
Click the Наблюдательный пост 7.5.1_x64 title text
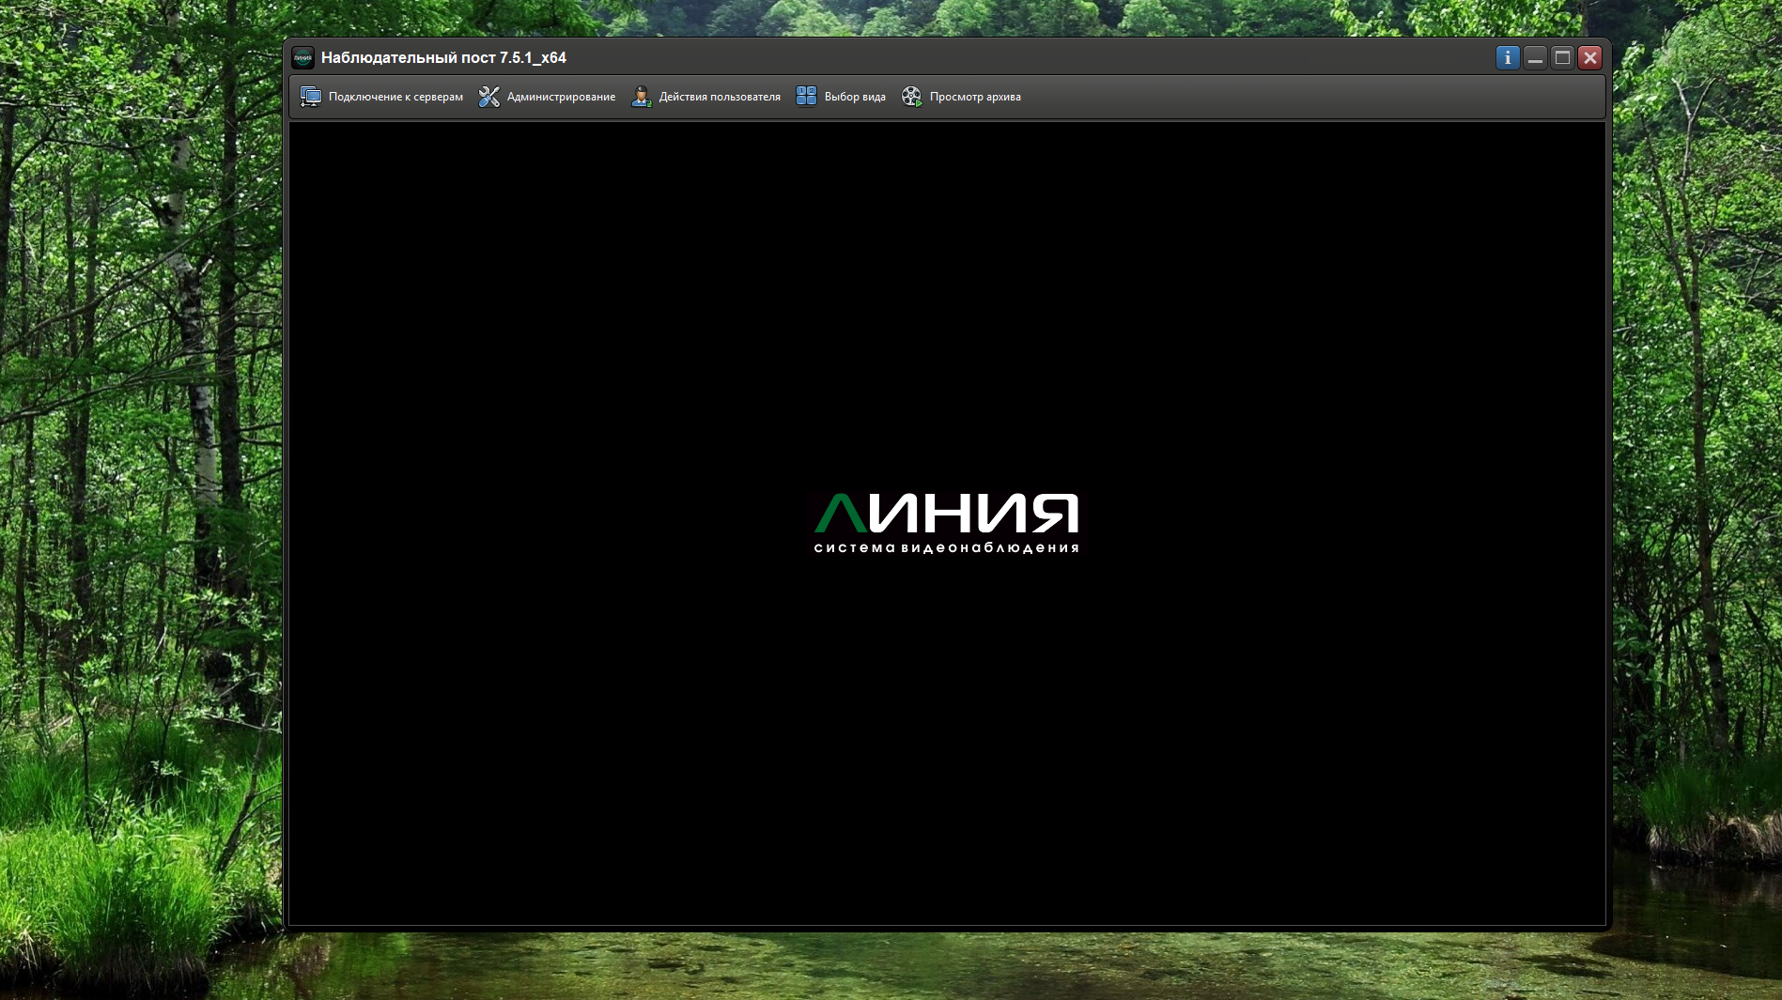point(443,58)
